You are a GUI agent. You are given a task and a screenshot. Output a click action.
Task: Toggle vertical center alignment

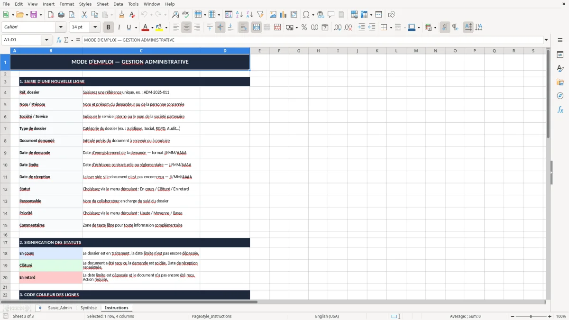(220, 27)
